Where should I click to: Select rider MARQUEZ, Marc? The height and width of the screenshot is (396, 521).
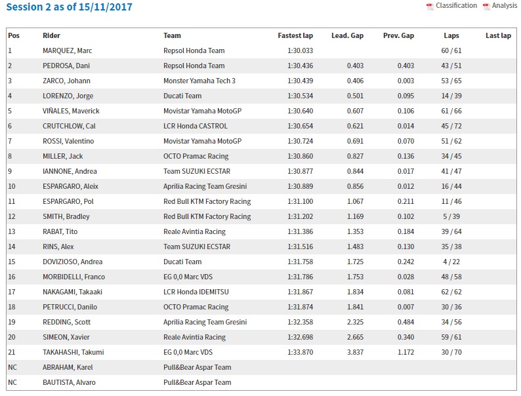(x=68, y=50)
